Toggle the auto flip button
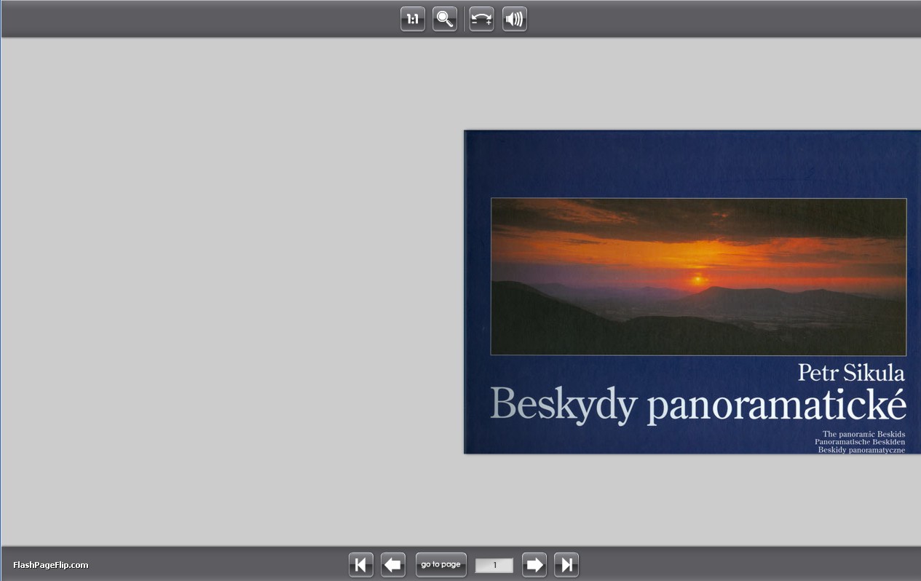921x581 pixels. 481,19
